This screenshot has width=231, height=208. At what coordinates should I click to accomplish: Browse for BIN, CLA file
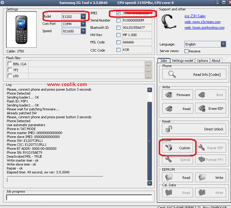(148, 64)
